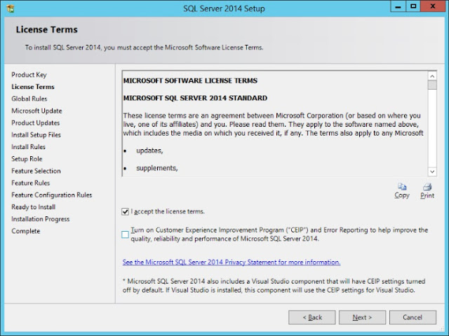Select the Product Updates step
This screenshot has width=449, height=336.
[x=36, y=123]
